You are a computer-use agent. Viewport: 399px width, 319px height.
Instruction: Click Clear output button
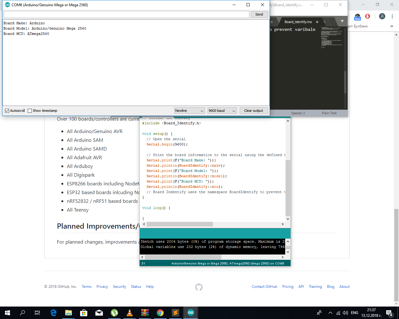pos(253,111)
